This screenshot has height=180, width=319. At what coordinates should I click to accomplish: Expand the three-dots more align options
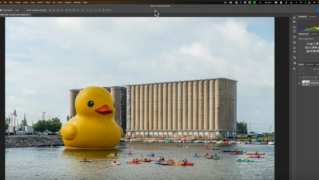pos(83,10)
